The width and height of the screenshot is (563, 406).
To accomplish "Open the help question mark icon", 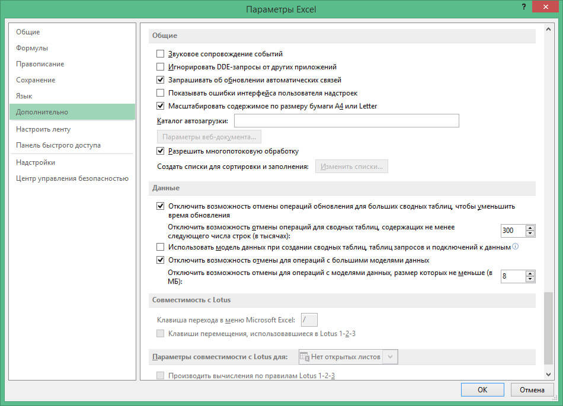I will [x=524, y=7].
